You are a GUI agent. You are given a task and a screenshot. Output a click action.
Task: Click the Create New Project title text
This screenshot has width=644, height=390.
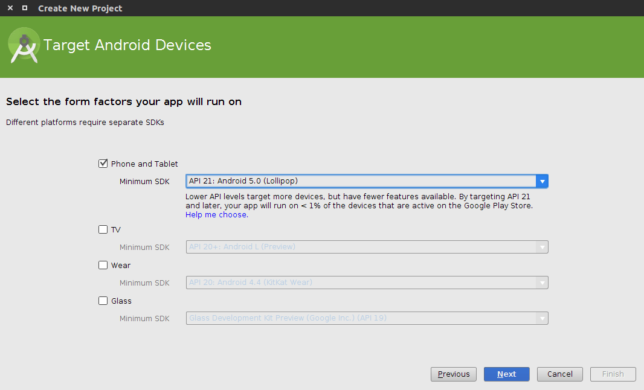pyautogui.click(x=80, y=8)
